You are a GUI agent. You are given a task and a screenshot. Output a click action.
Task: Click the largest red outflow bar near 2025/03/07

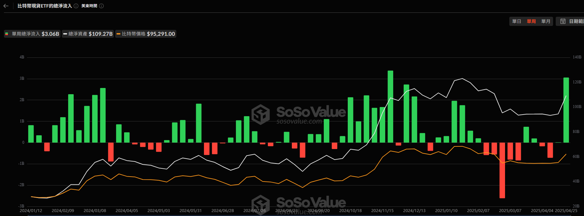click(502, 170)
